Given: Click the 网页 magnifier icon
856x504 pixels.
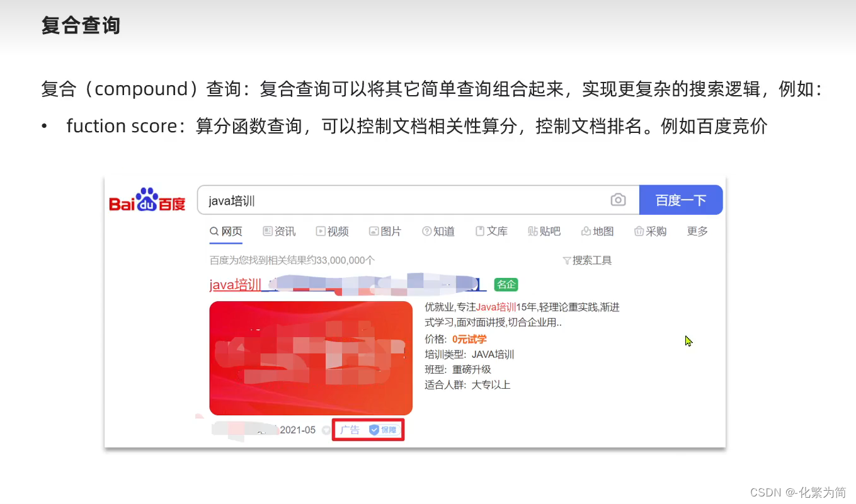Looking at the screenshot, I should click(214, 232).
